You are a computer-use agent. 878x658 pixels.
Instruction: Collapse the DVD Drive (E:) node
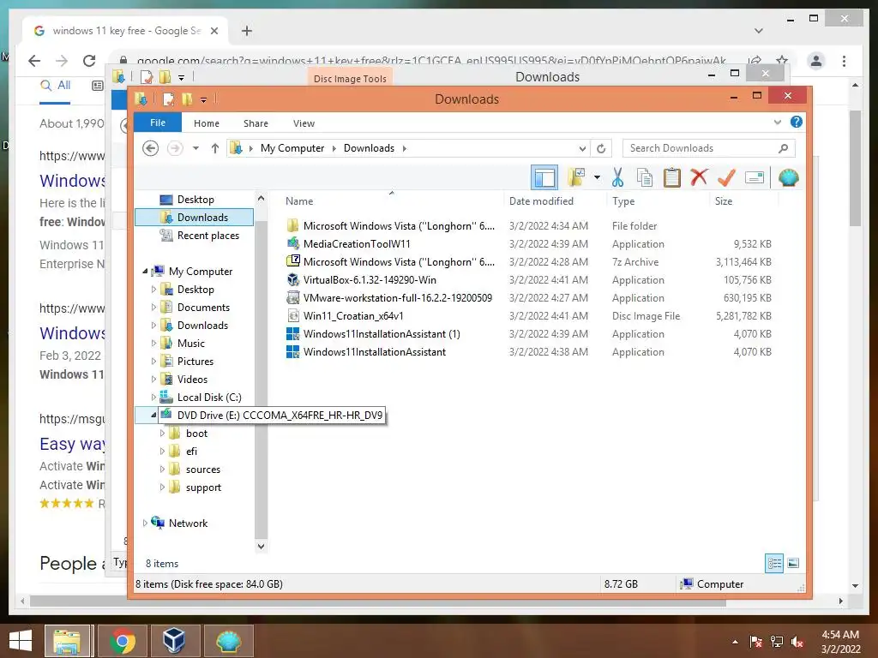[153, 416]
